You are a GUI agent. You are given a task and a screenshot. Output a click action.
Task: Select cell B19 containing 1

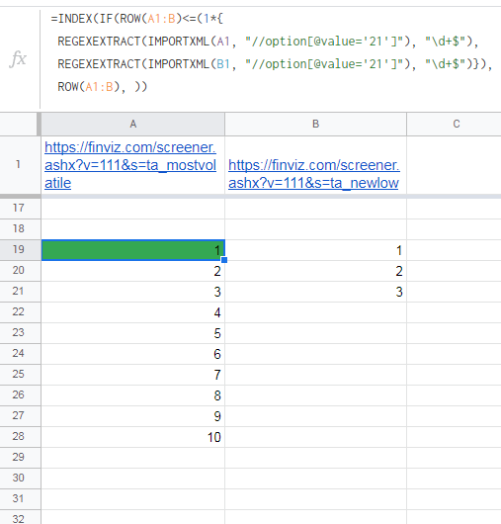point(315,250)
